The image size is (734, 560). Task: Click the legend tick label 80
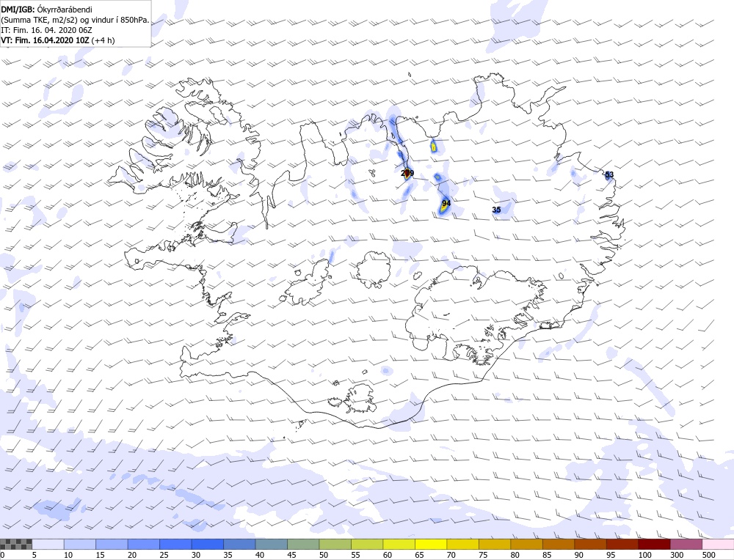click(515, 555)
